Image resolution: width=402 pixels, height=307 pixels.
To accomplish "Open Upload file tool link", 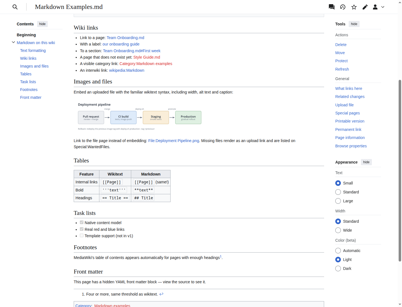I will pos(344,105).
